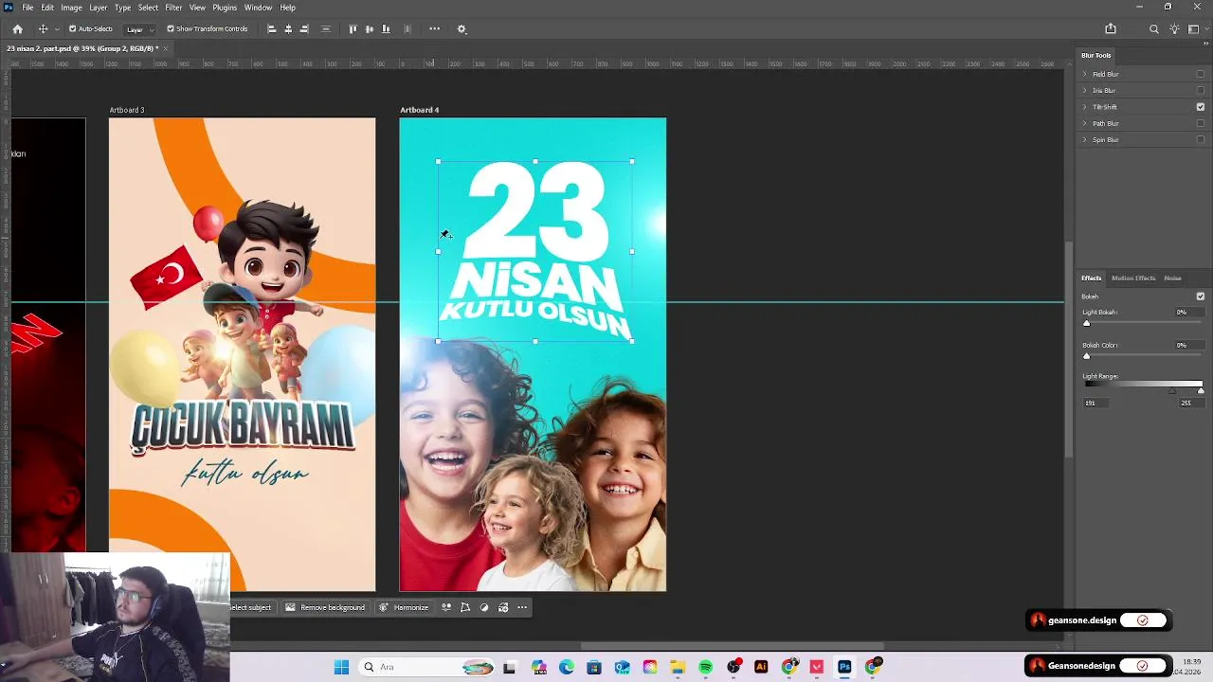1213x682 pixels.
Task: Open Spotify from the taskbar
Action: tap(705, 667)
